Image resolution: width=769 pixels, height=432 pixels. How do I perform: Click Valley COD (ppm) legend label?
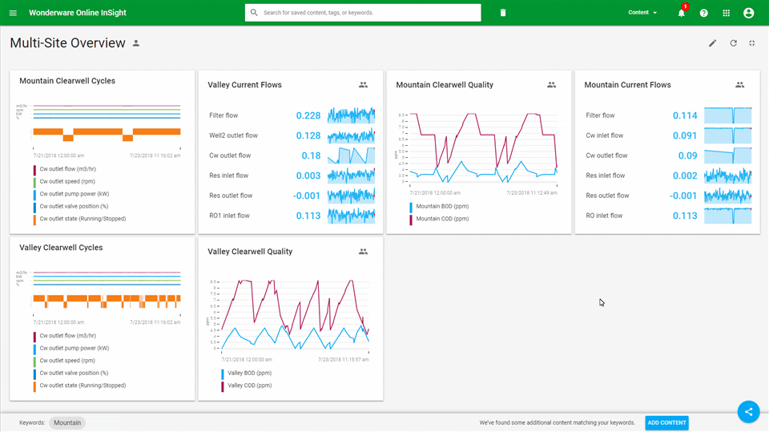pyautogui.click(x=250, y=386)
